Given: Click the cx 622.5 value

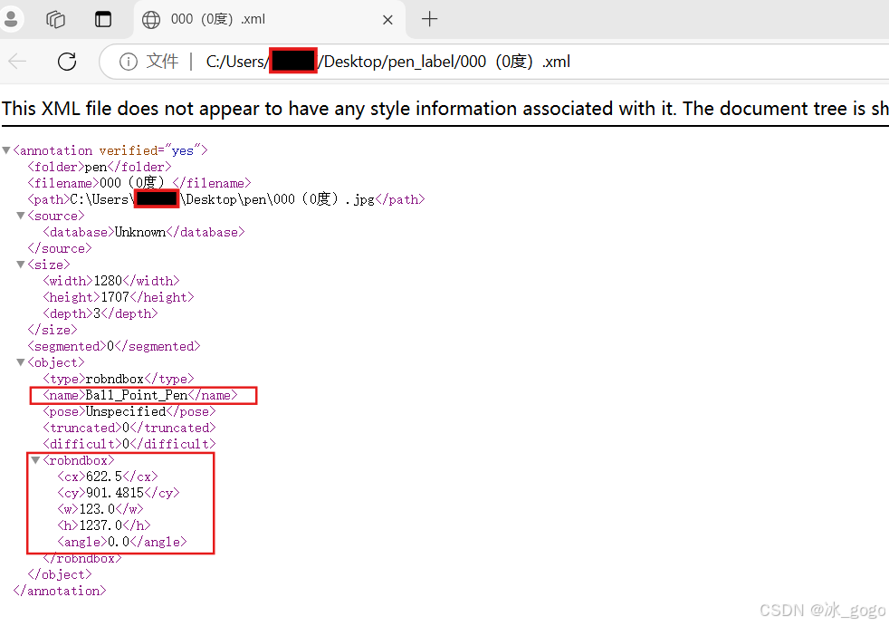Looking at the screenshot, I should [x=104, y=477].
